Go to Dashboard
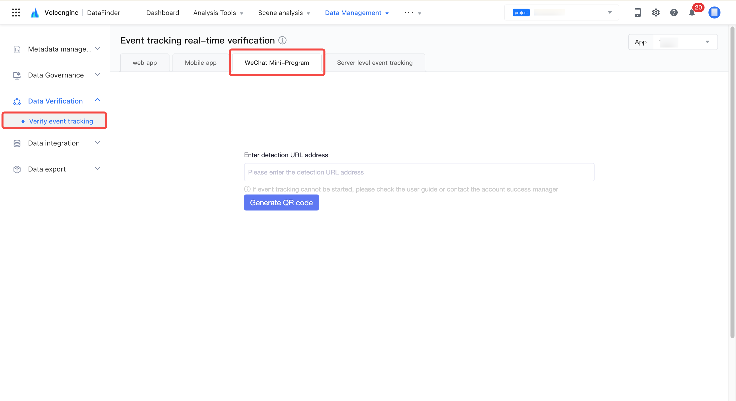 coord(162,13)
